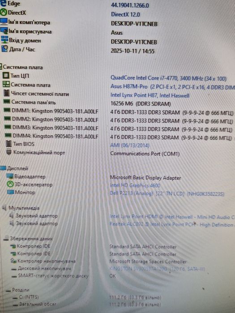Click the Edge browser icon

pos(3,4)
